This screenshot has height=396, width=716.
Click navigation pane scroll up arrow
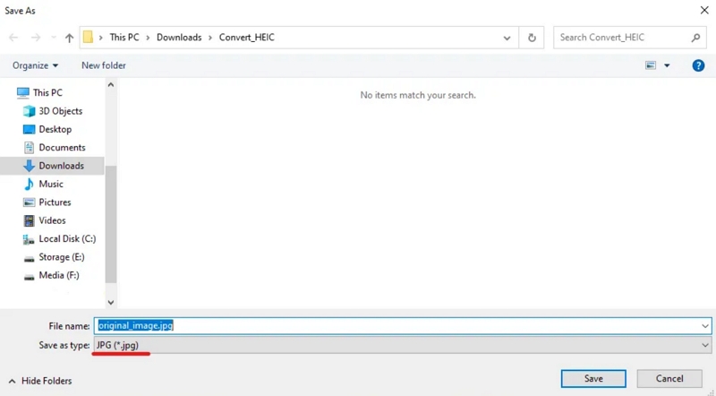pos(110,84)
